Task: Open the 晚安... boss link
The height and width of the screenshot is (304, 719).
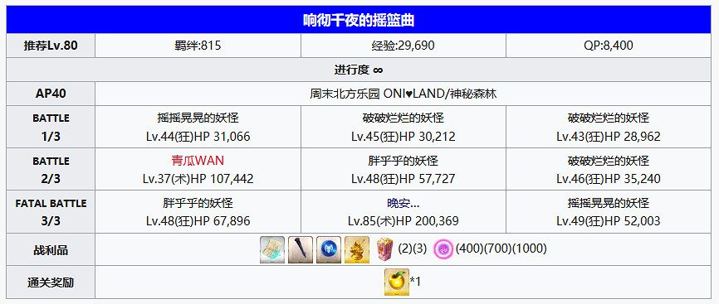Action: coord(403,203)
